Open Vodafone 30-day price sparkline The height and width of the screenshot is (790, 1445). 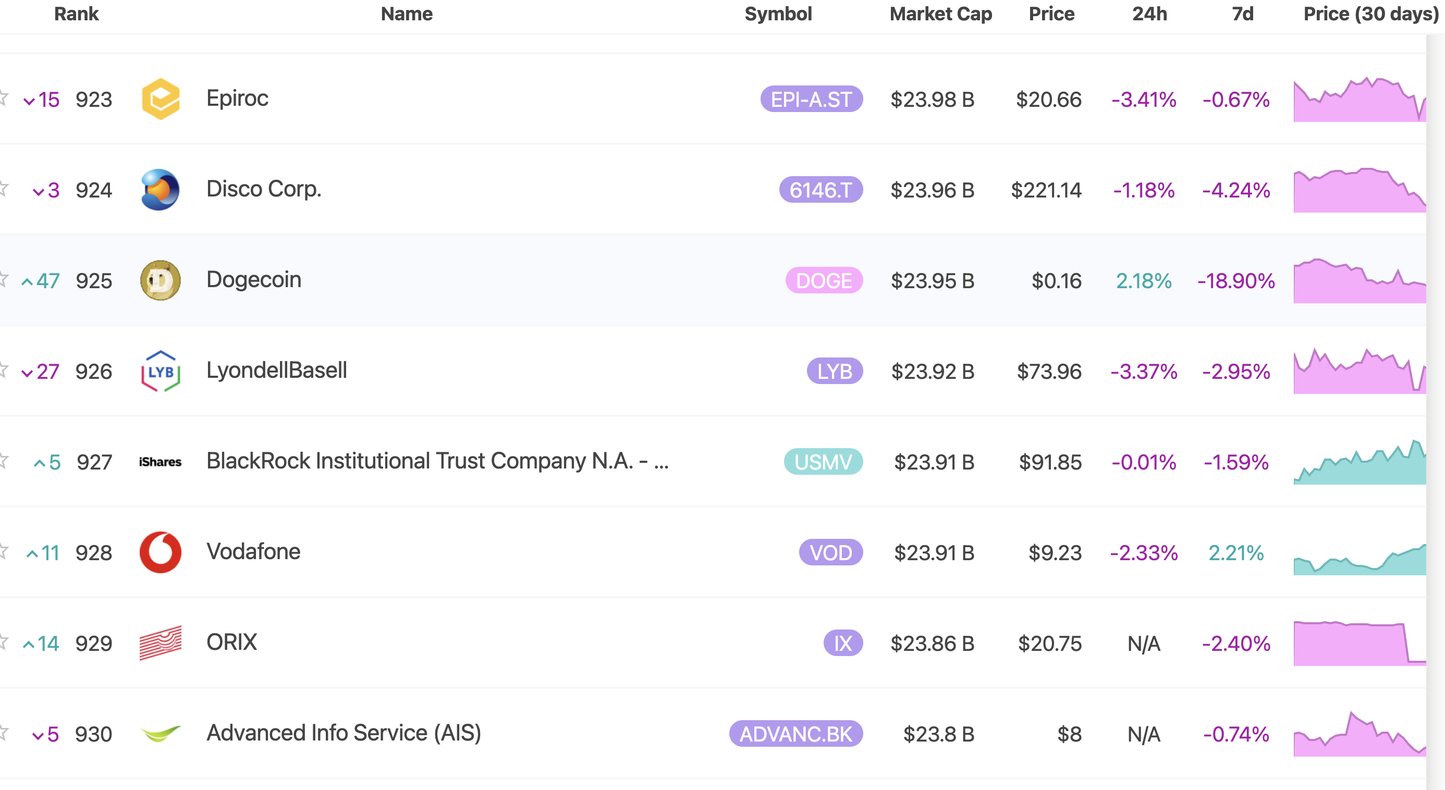[1360, 559]
